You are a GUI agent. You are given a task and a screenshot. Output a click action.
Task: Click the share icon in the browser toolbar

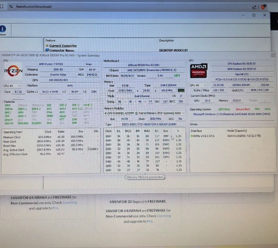coord(254,7)
